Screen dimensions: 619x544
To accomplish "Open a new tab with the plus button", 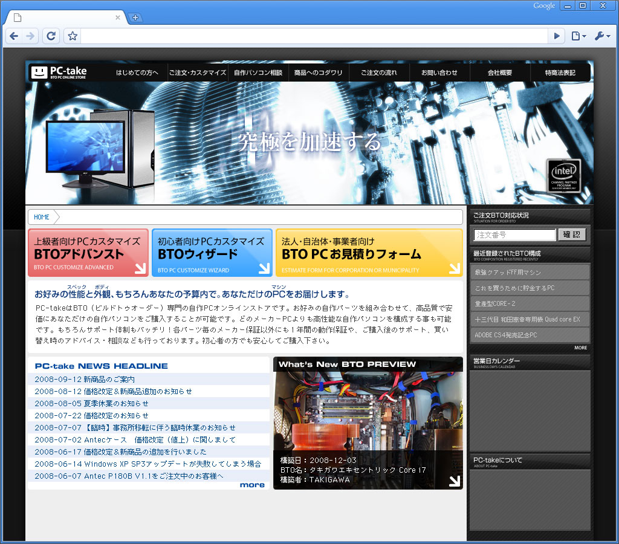I will (x=135, y=18).
